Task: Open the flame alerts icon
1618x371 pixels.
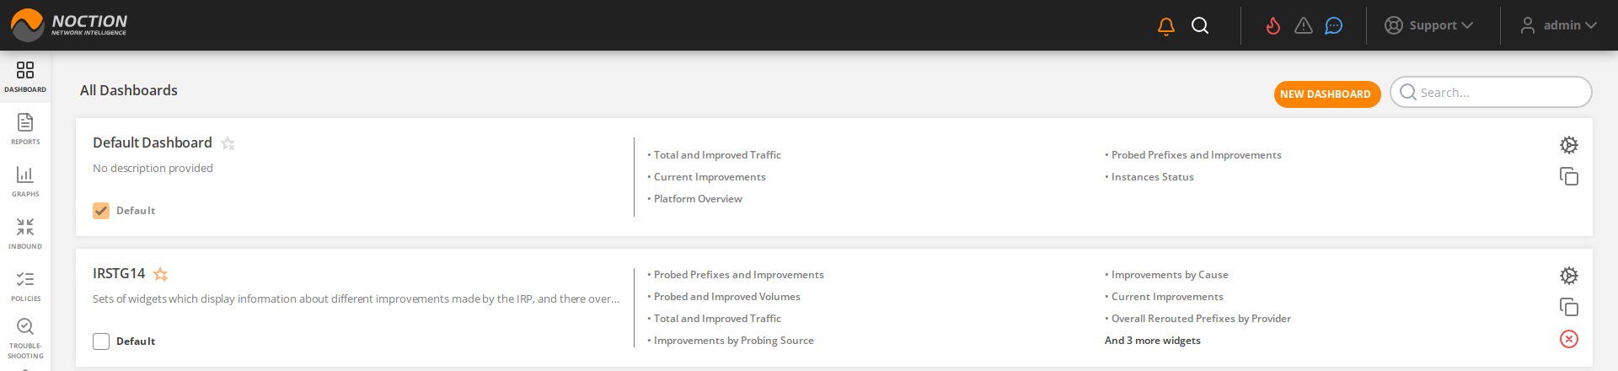Action: 1273,26
